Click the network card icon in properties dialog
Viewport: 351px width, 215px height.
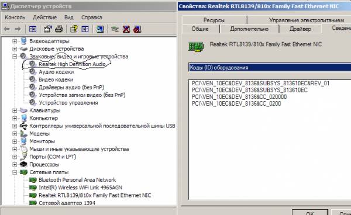(x=196, y=47)
